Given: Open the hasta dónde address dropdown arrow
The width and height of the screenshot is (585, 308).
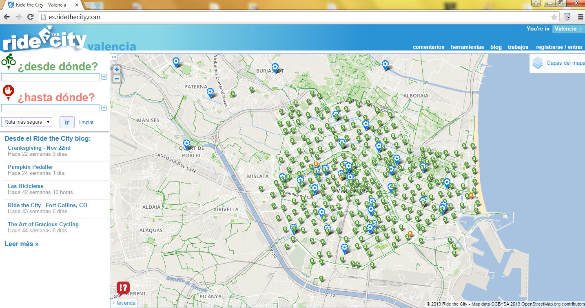Looking at the screenshot, I should 104,108.
